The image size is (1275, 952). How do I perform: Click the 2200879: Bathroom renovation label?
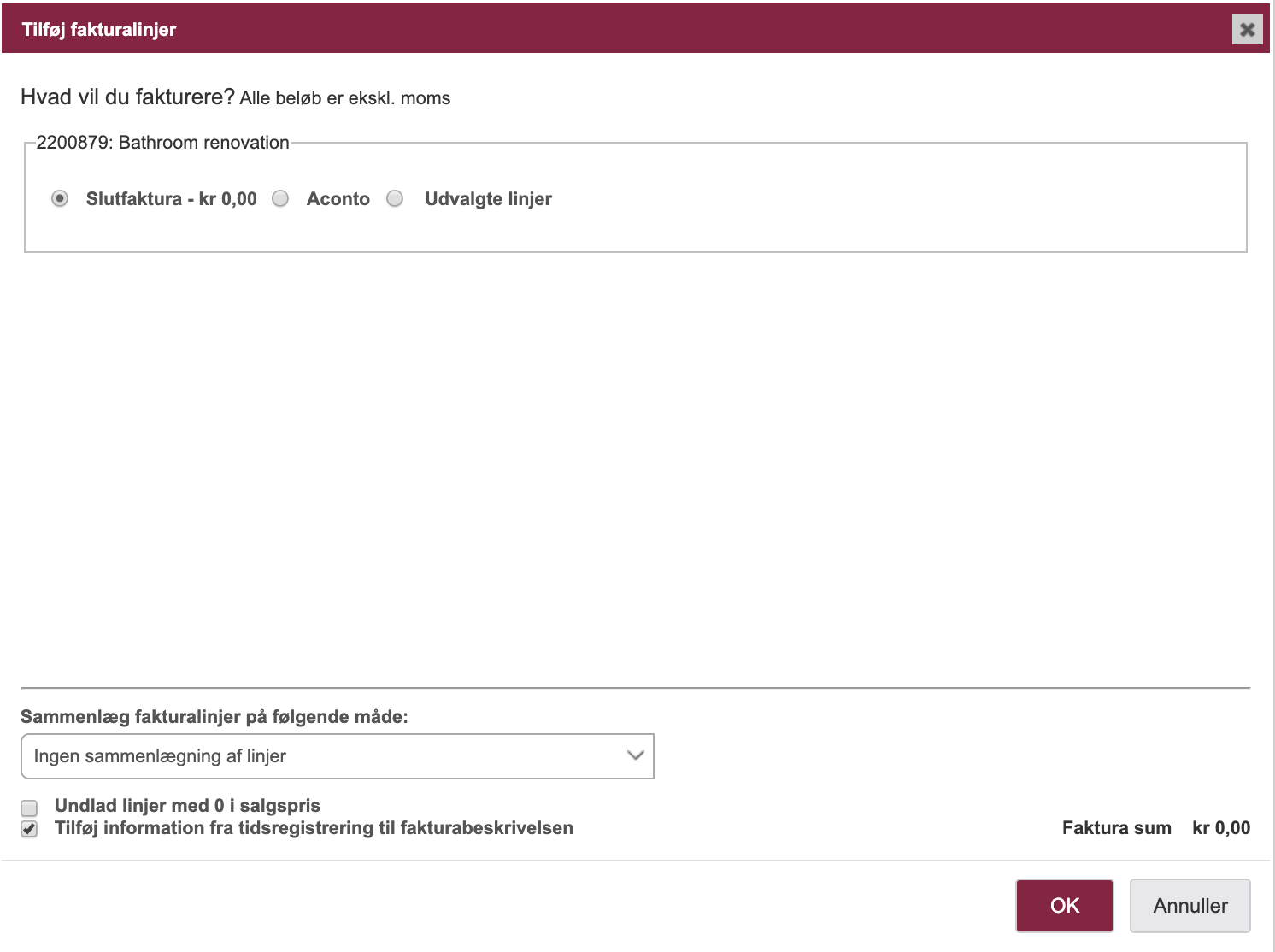pyautogui.click(x=162, y=143)
